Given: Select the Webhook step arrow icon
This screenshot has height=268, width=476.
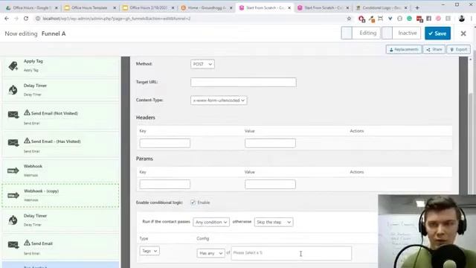Looking at the screenshot, I should click(x=13, y=170).
